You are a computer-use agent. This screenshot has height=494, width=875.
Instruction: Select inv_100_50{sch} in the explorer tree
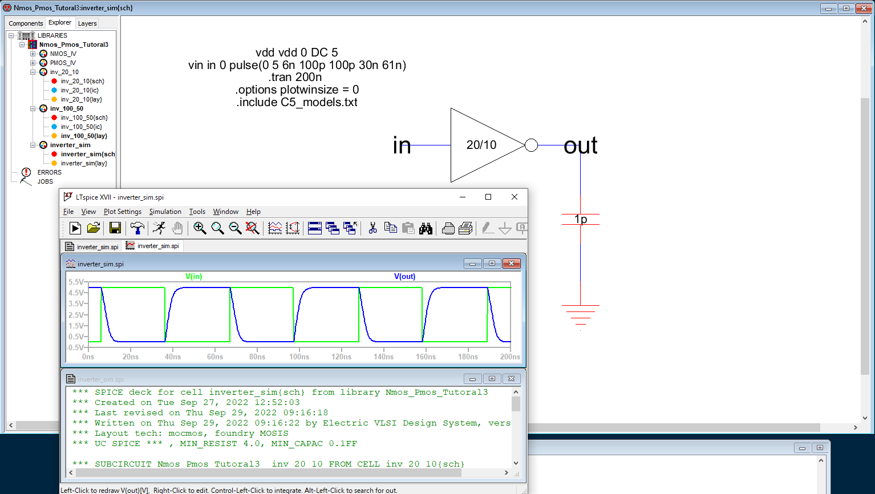84,118
